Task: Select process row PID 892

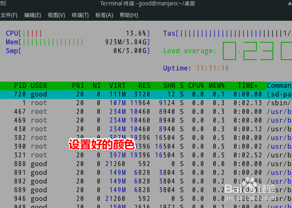Action: click(146, 181)
